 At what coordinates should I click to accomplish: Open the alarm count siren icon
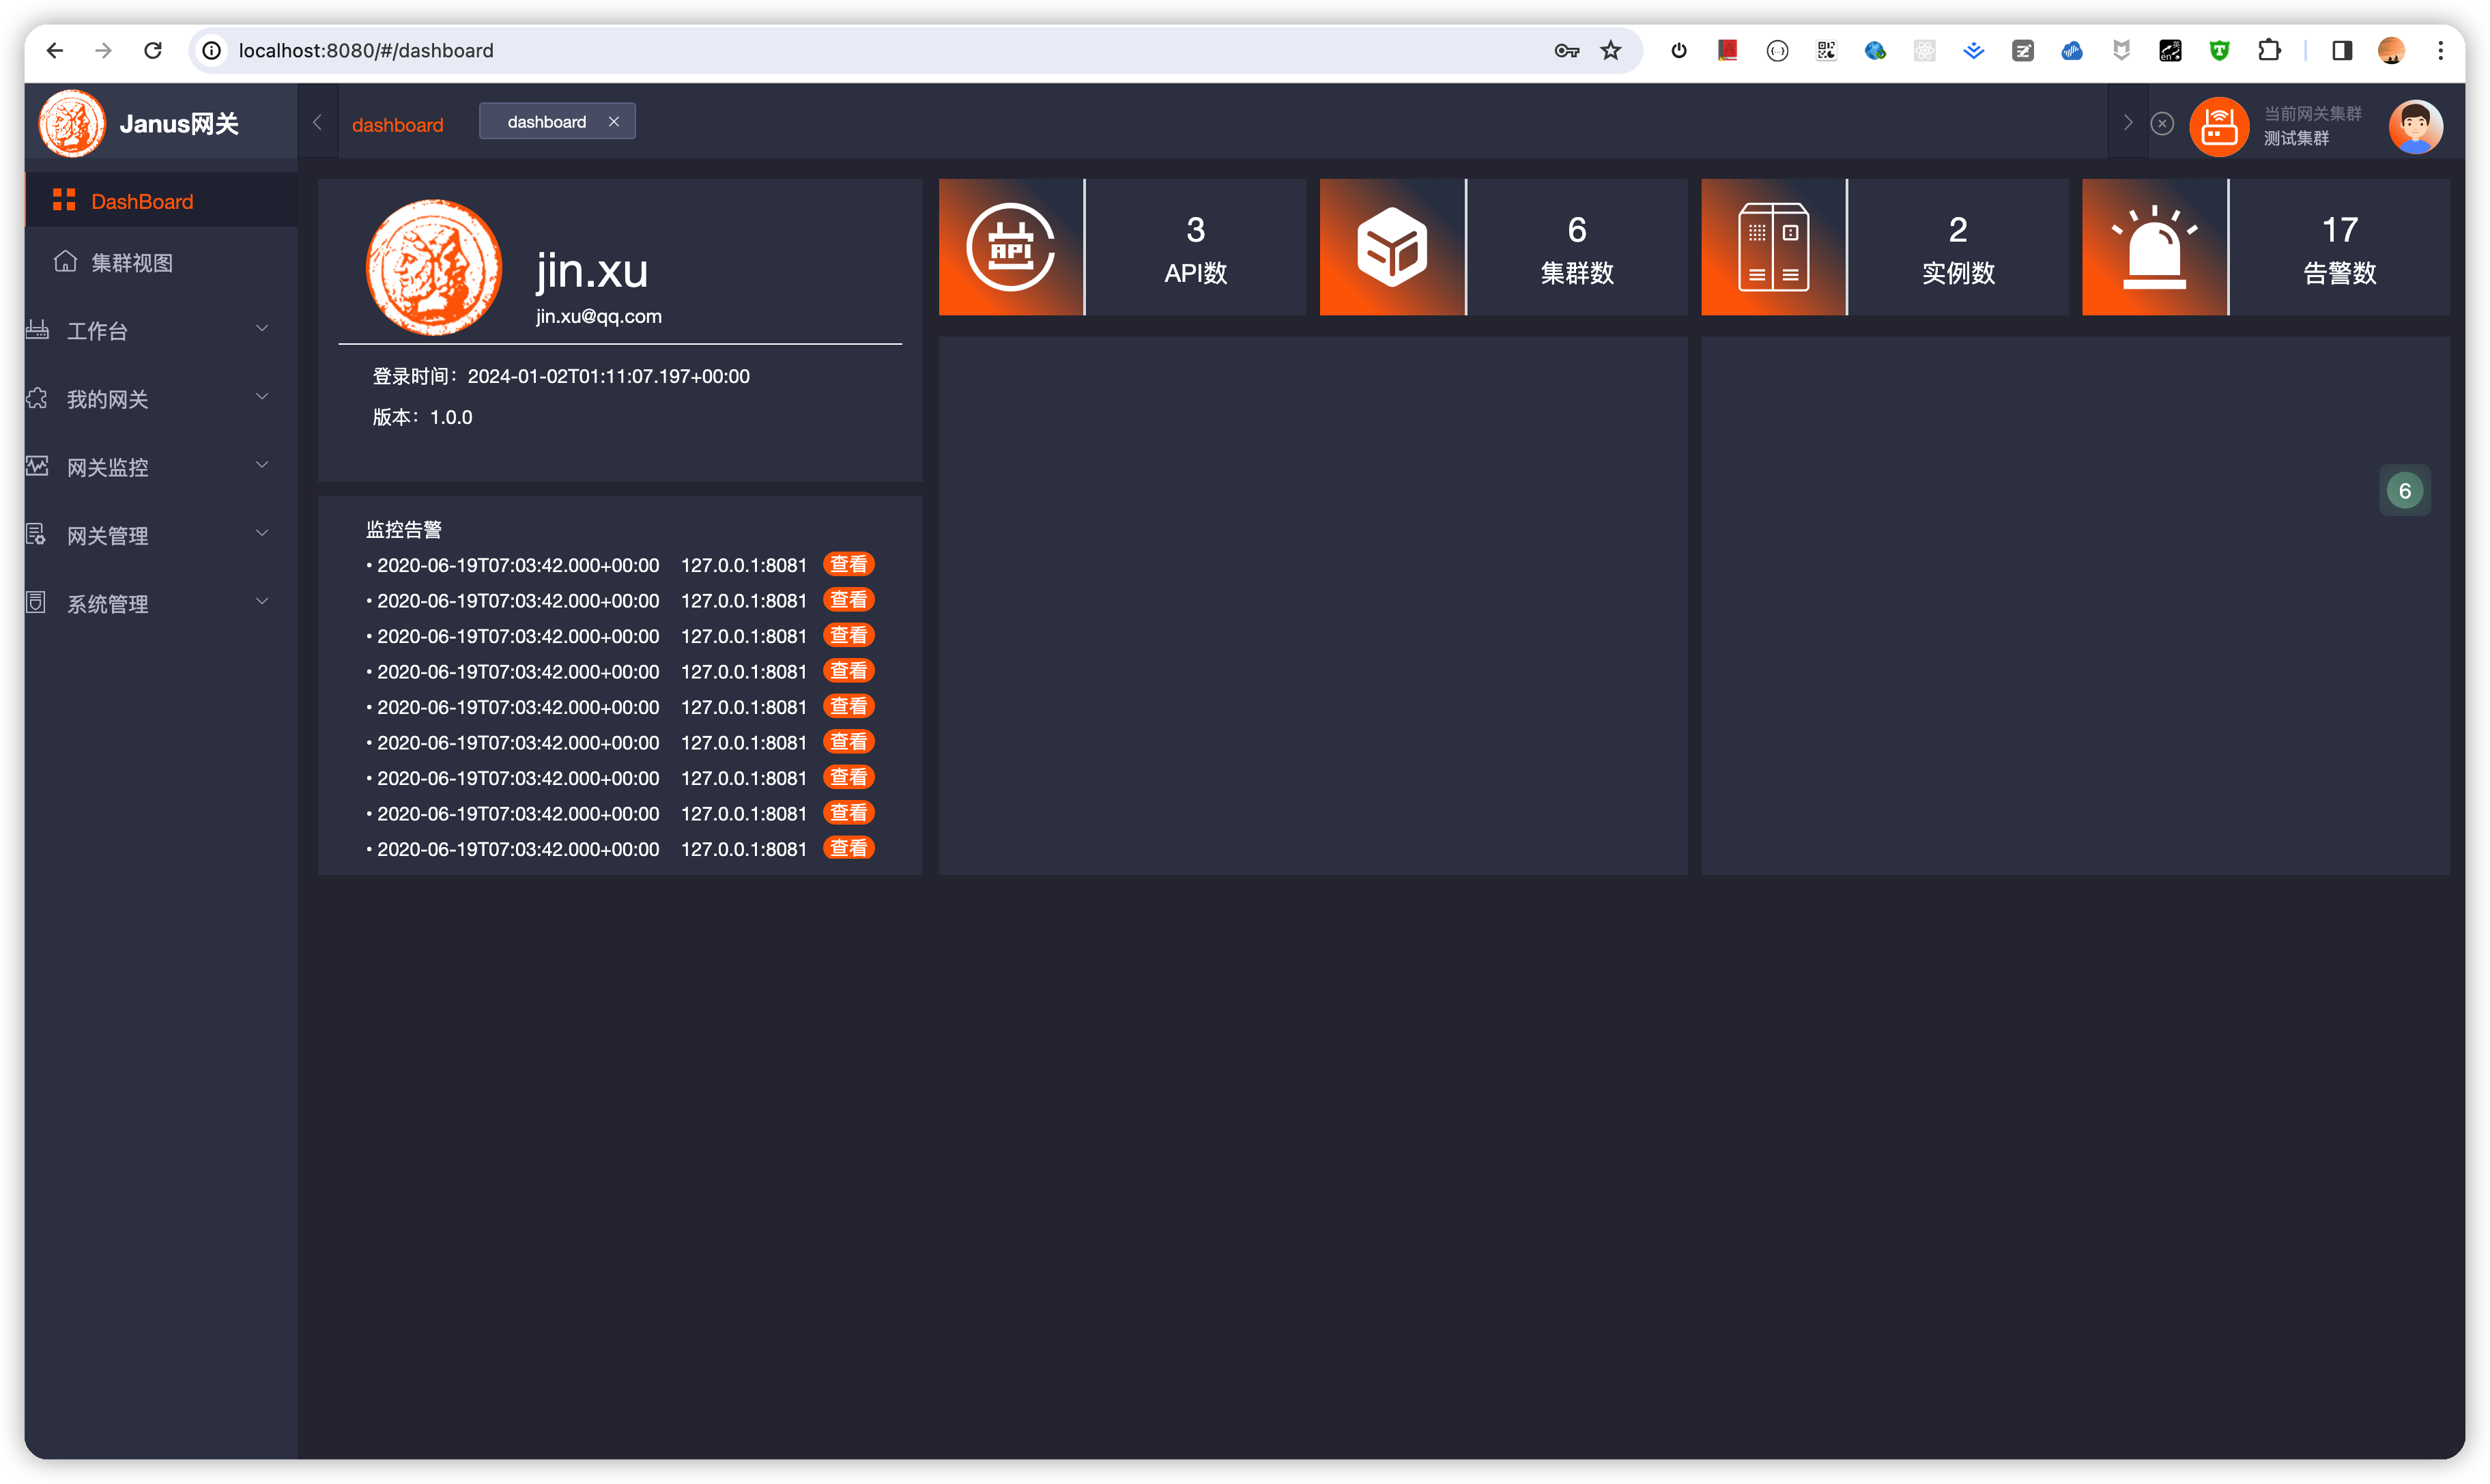2154,247
